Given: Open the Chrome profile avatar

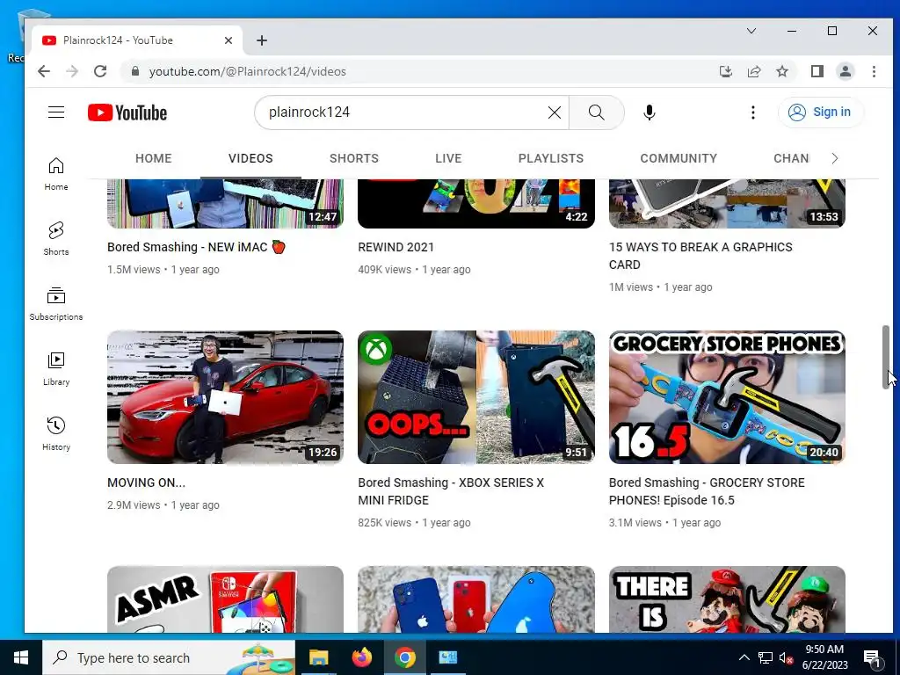Looking at the screenshot, I should point(846,71).
